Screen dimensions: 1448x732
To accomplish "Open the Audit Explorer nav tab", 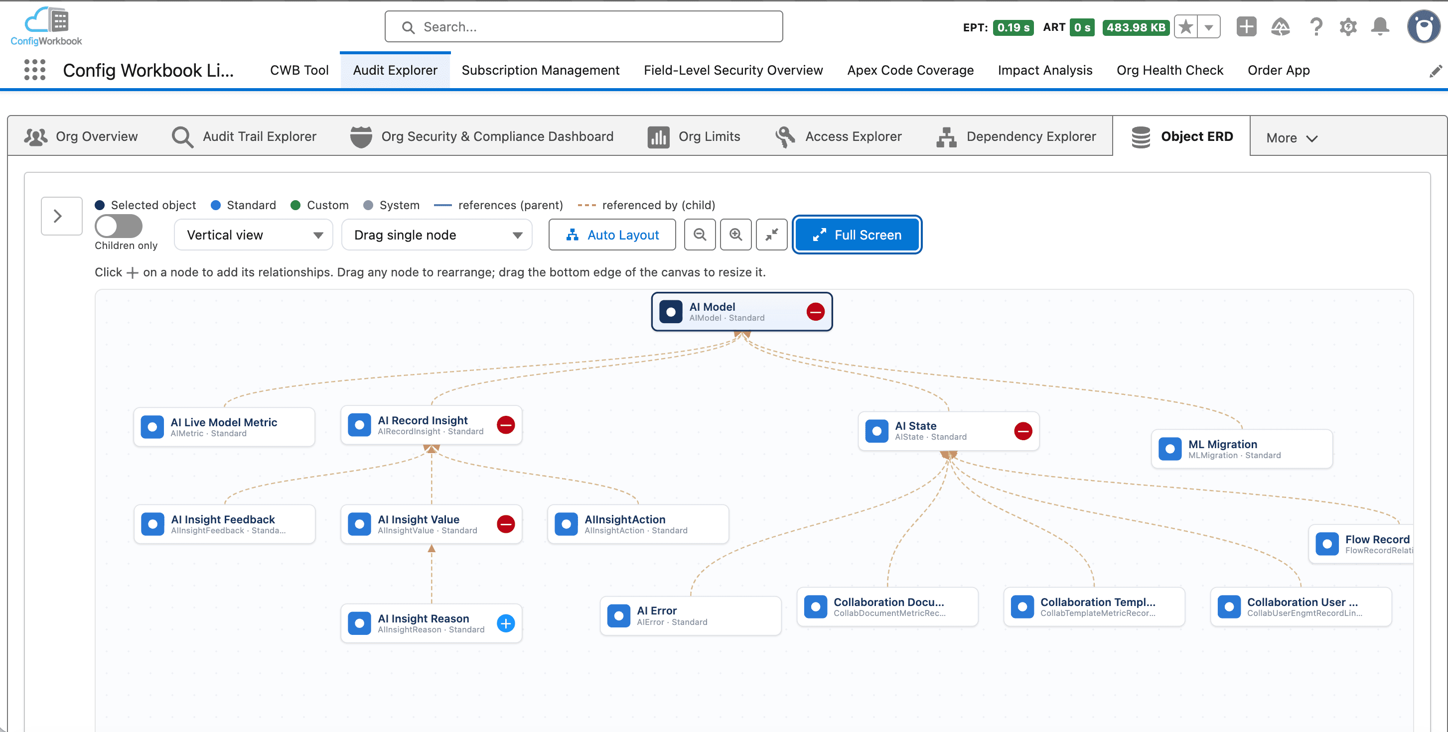I will 395,70.
